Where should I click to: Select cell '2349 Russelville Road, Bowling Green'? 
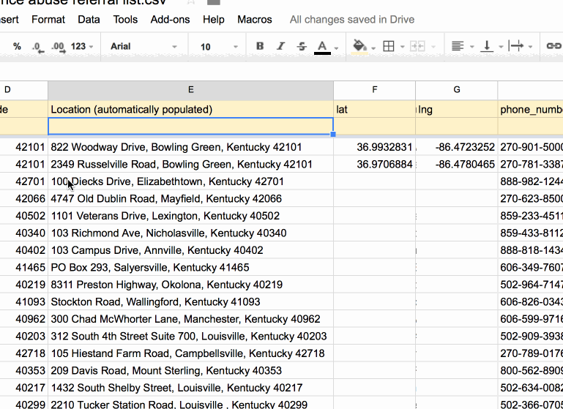point(190,165)
